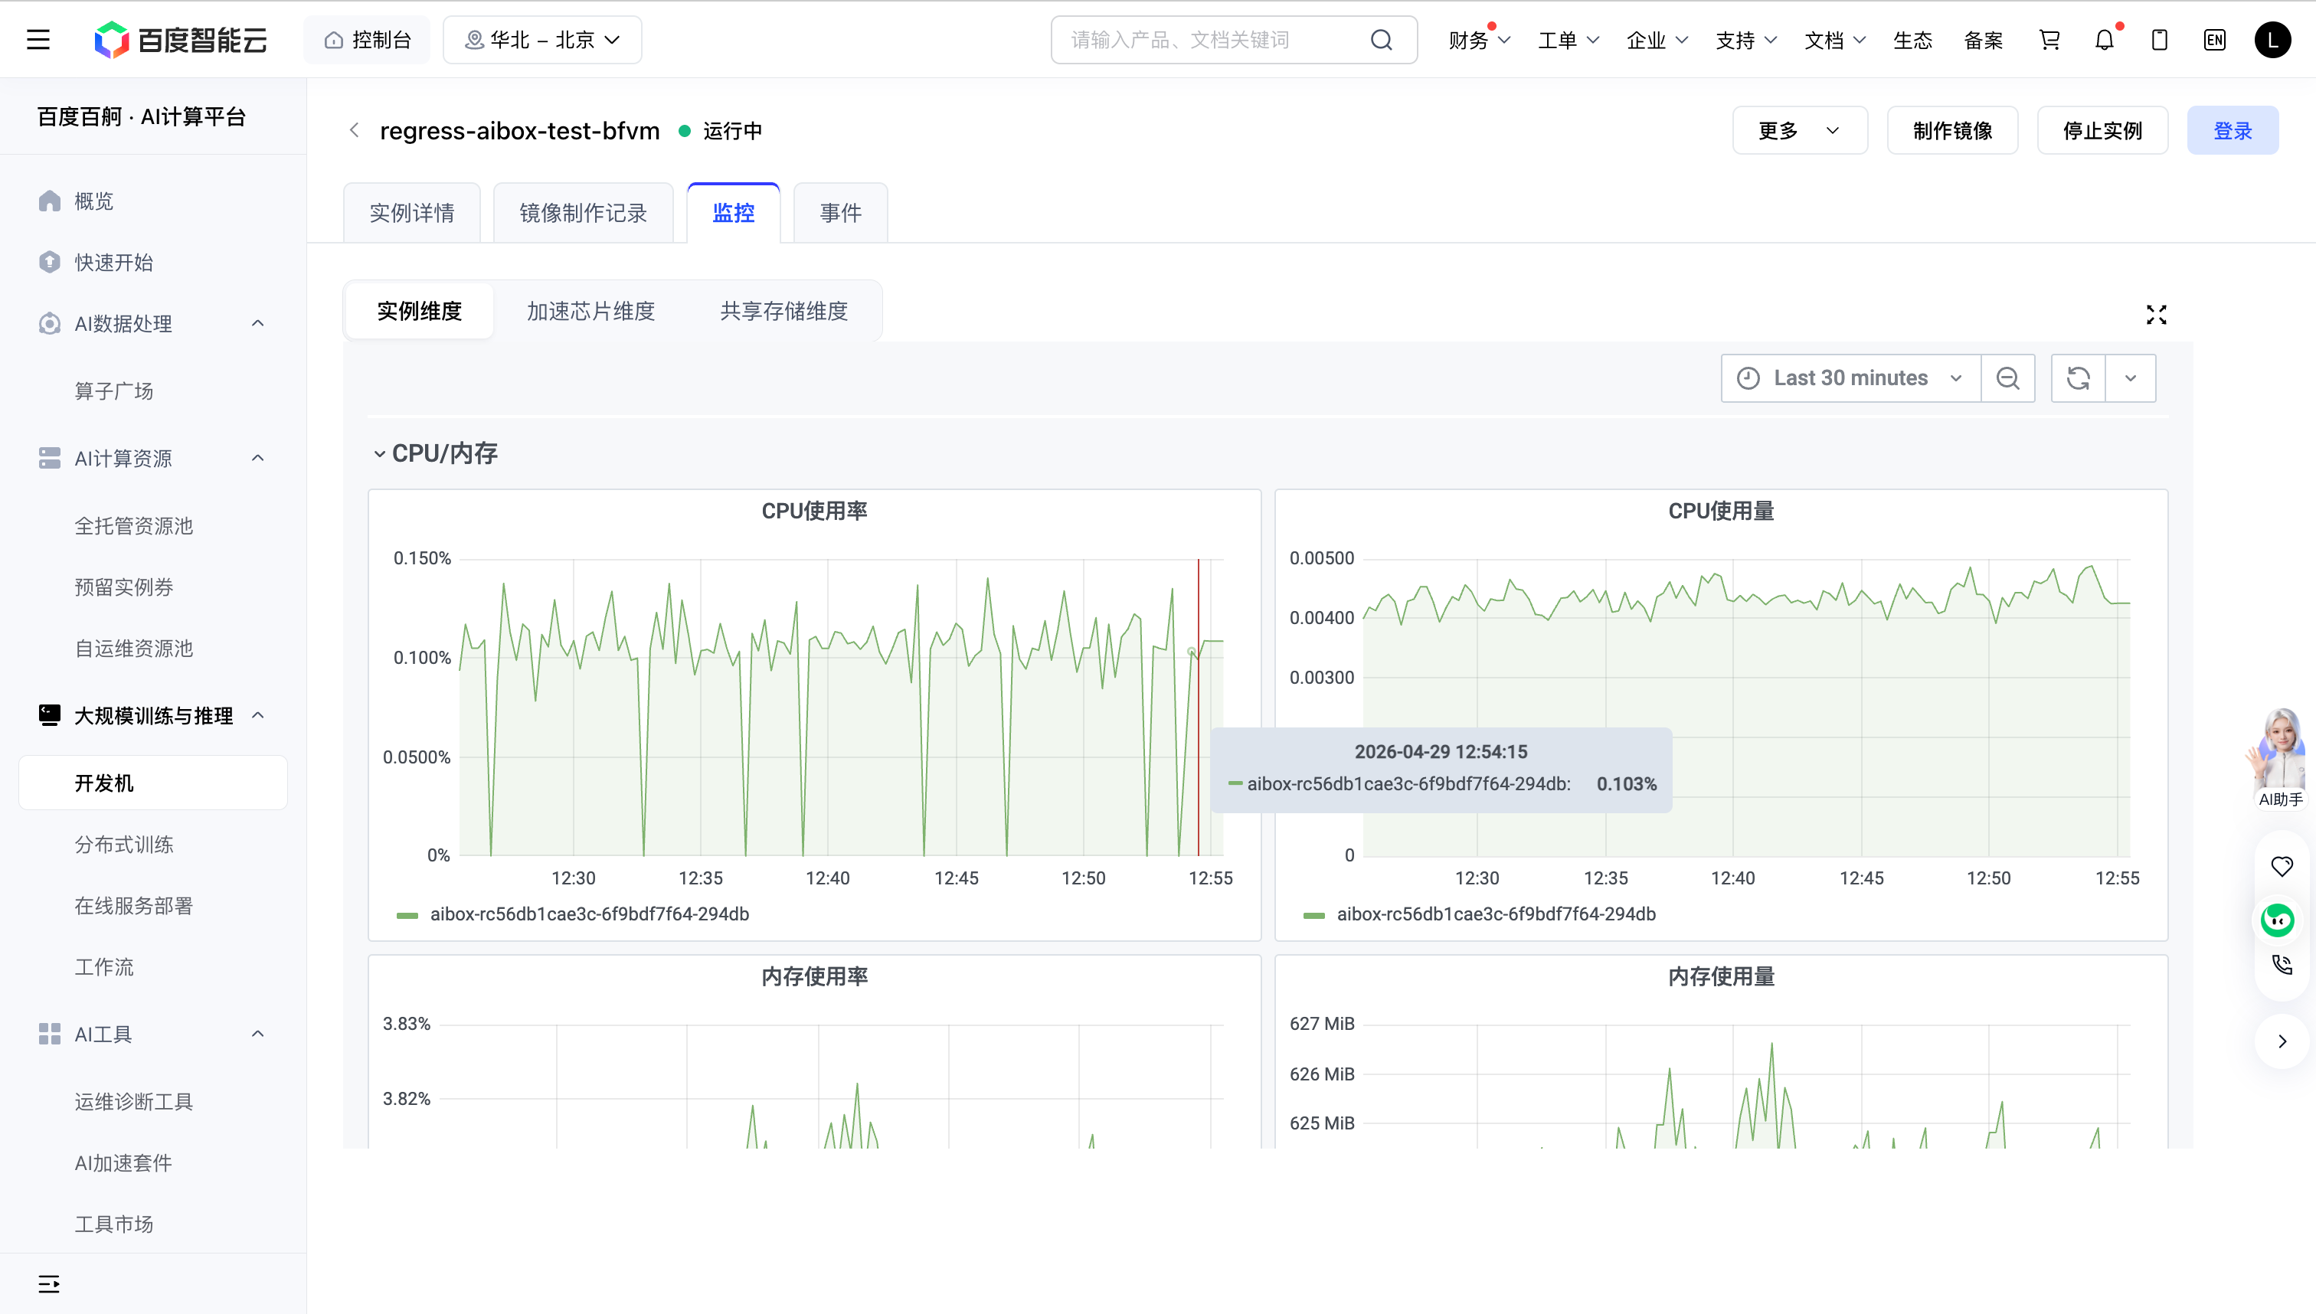Switch to the 事件 tab

click(840, 213)
